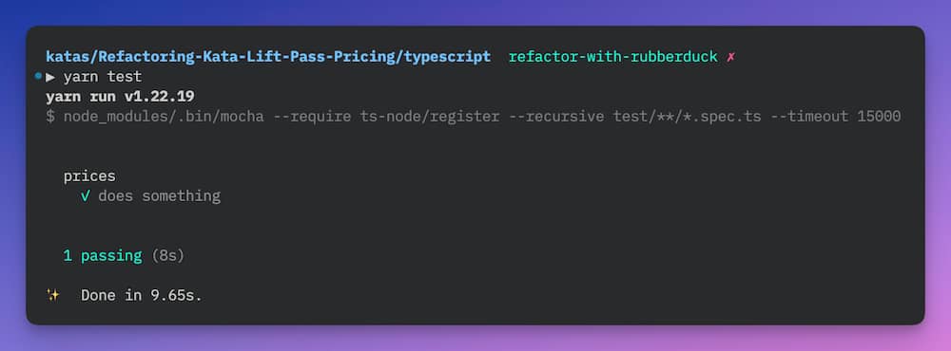Click the dollar sign before node_modules command
Image resolution: width=951 pixels, height=351 pixels.
(x=50, y=117)
